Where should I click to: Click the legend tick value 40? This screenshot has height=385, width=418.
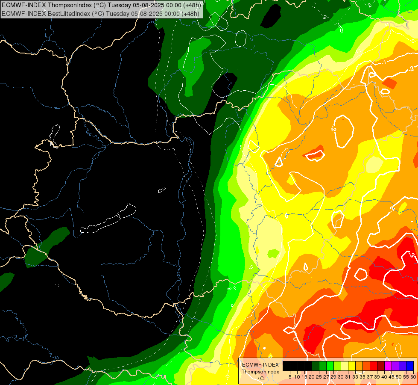[384, 377]
